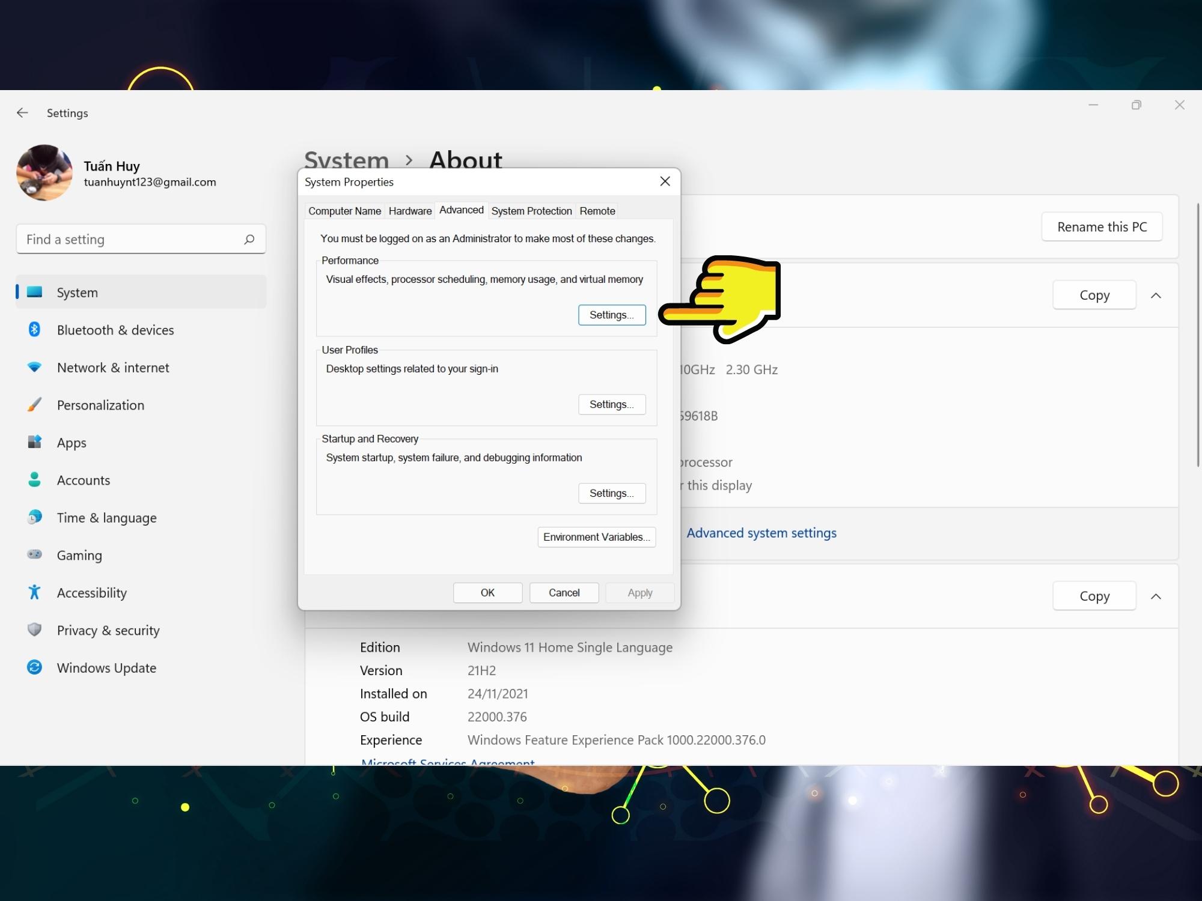The width and height of the screenshot is (1202, 901).
Task: Open Privacy & security settings
Action: (141, 630)
